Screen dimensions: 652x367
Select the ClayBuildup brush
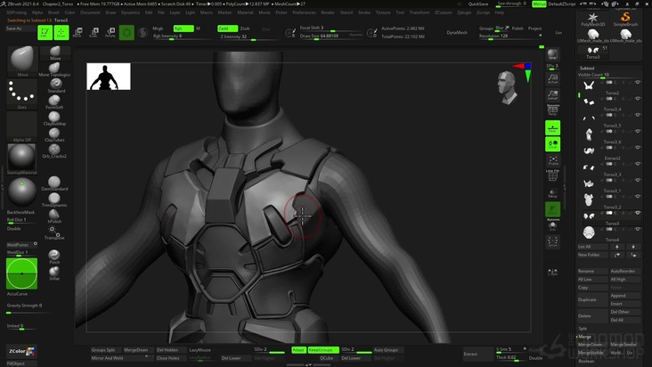54,118
